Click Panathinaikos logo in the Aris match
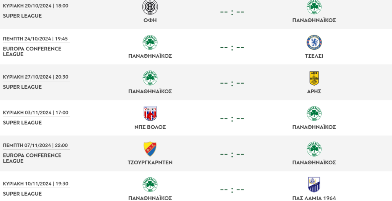 pos(150,78)
